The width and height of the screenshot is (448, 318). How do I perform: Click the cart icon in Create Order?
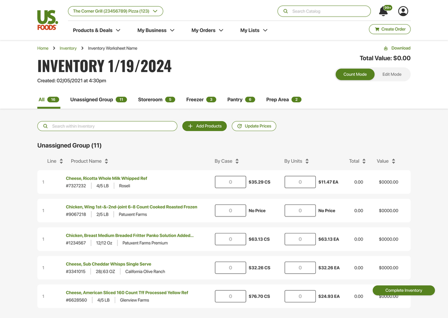coord(378,29)
